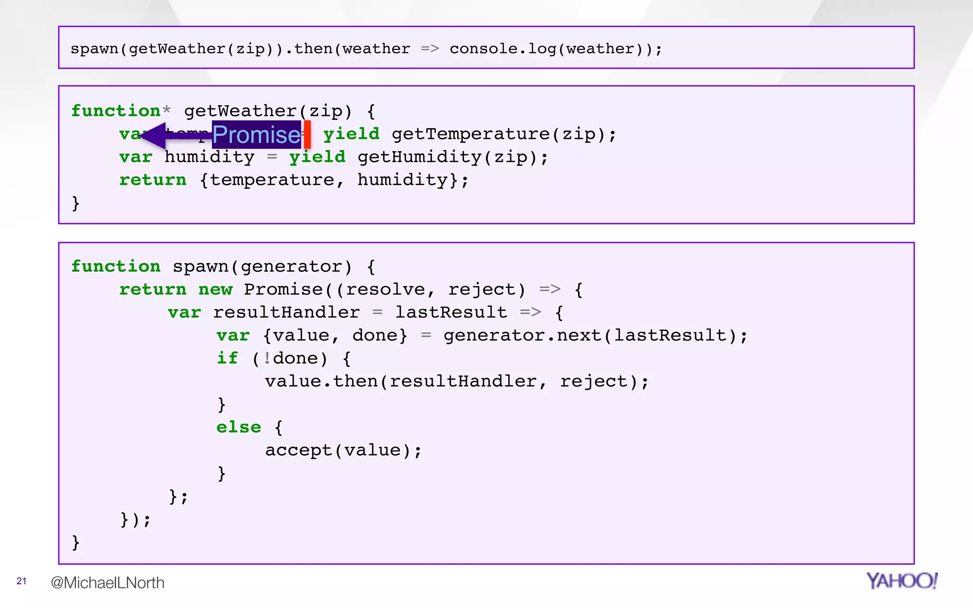The width and height of the screenshot is (973, 608).
Task: Click the 'accept(value);' line
Action: [x=343, y=450]
